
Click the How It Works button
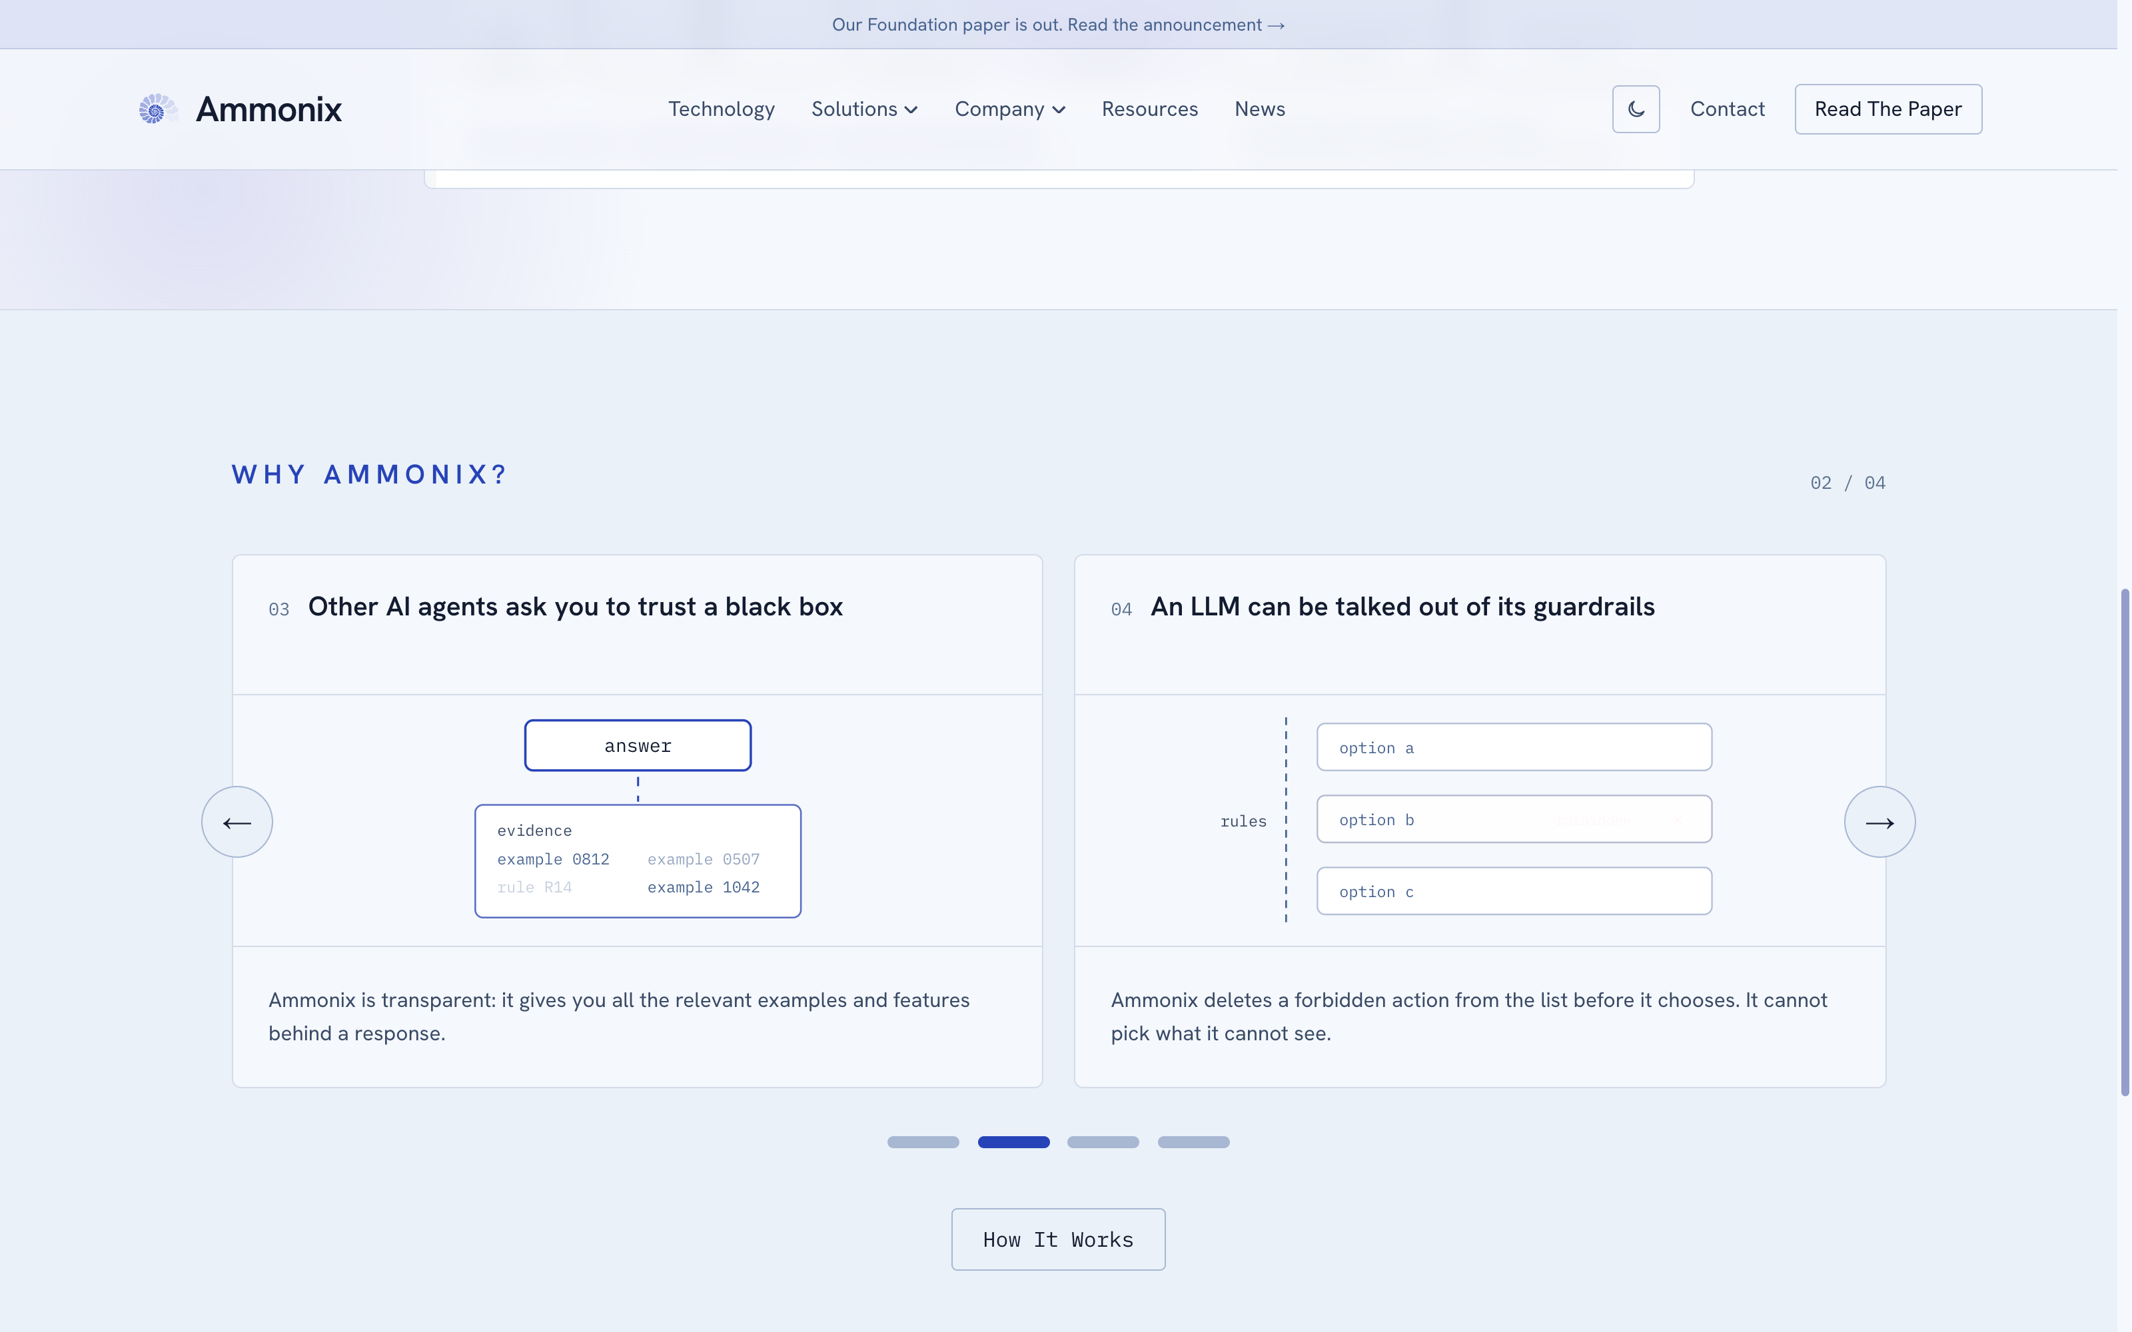1058,1239
